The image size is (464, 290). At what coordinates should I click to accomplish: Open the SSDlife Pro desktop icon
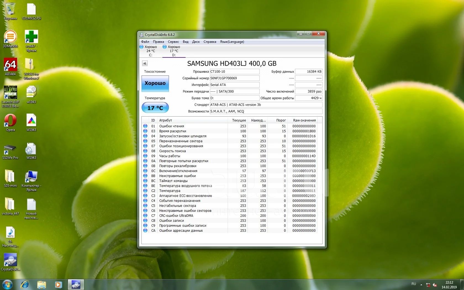pos(10,151)
